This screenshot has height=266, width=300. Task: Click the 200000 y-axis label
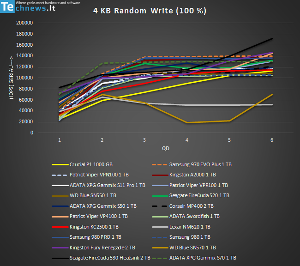coord(24,23)
